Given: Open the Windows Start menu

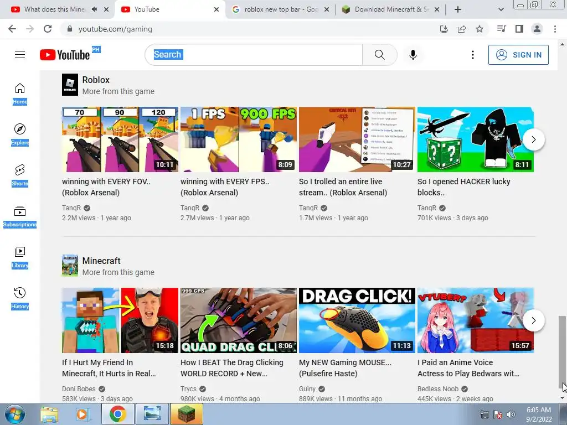Looking at the screenshot, I should coord(15,414).
